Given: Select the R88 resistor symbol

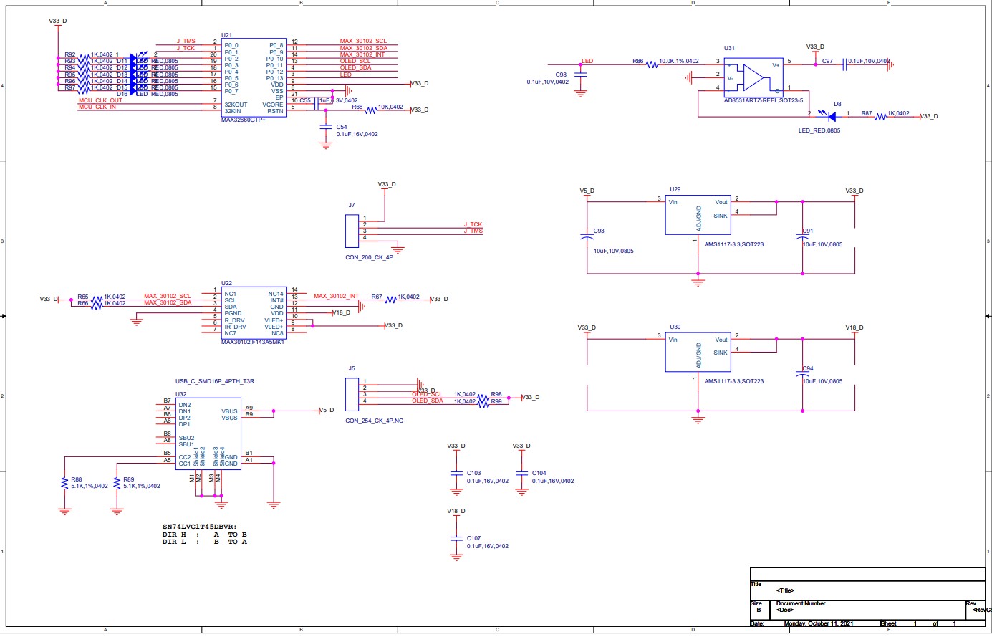Looking at the screenshot, I should pyautogui.click(x=65, y=484).
